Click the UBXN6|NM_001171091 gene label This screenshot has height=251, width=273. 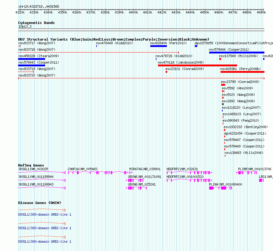pyautogui.click(x=144, y=177)
